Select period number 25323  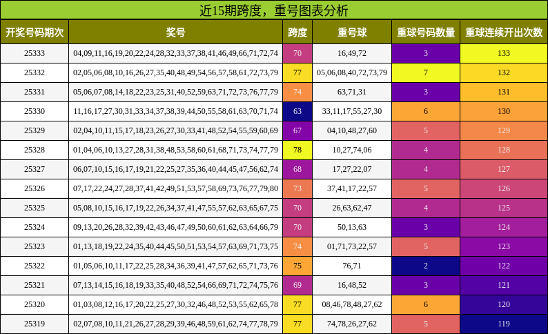[x=35, y=246]
